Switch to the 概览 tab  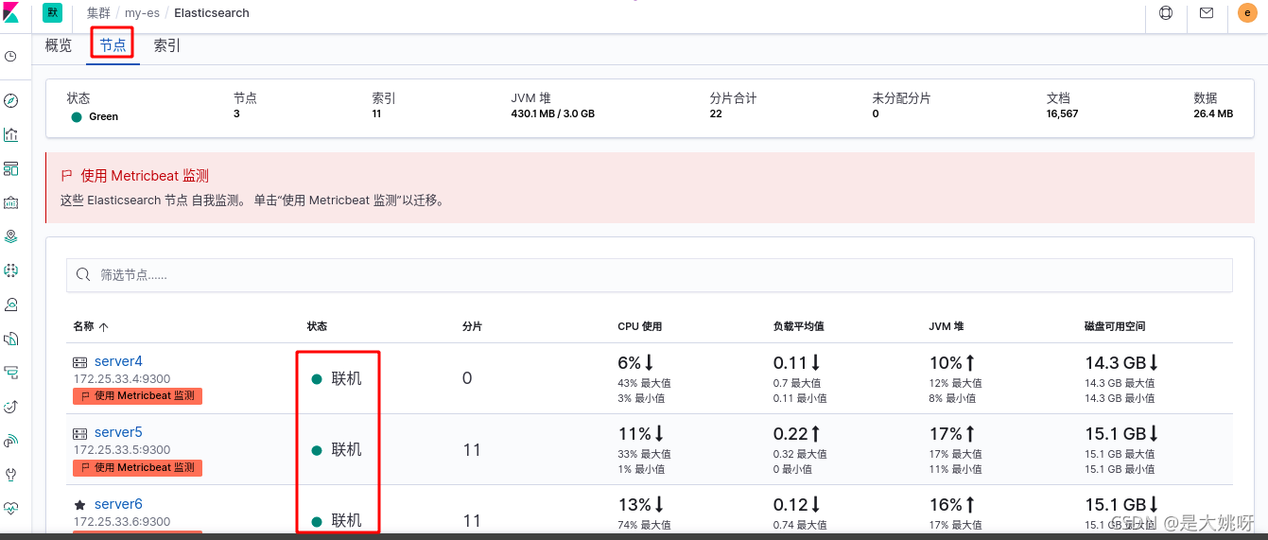point(59,45)
